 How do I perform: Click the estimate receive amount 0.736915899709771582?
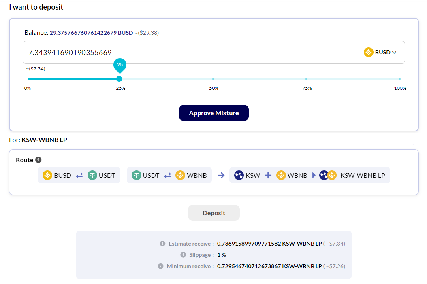click(x=249, y=244)
